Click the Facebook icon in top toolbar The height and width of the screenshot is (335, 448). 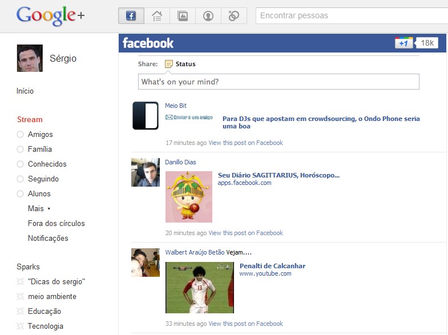(131, 16)
